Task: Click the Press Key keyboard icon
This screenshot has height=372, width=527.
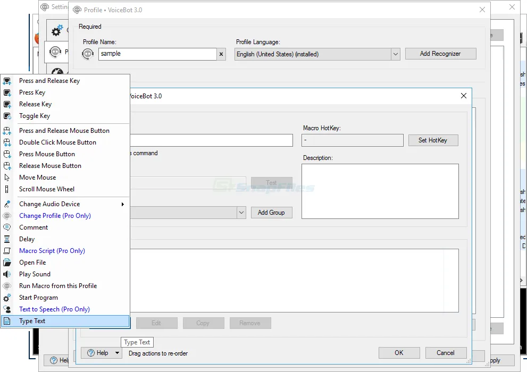Action: click(7, 92)
